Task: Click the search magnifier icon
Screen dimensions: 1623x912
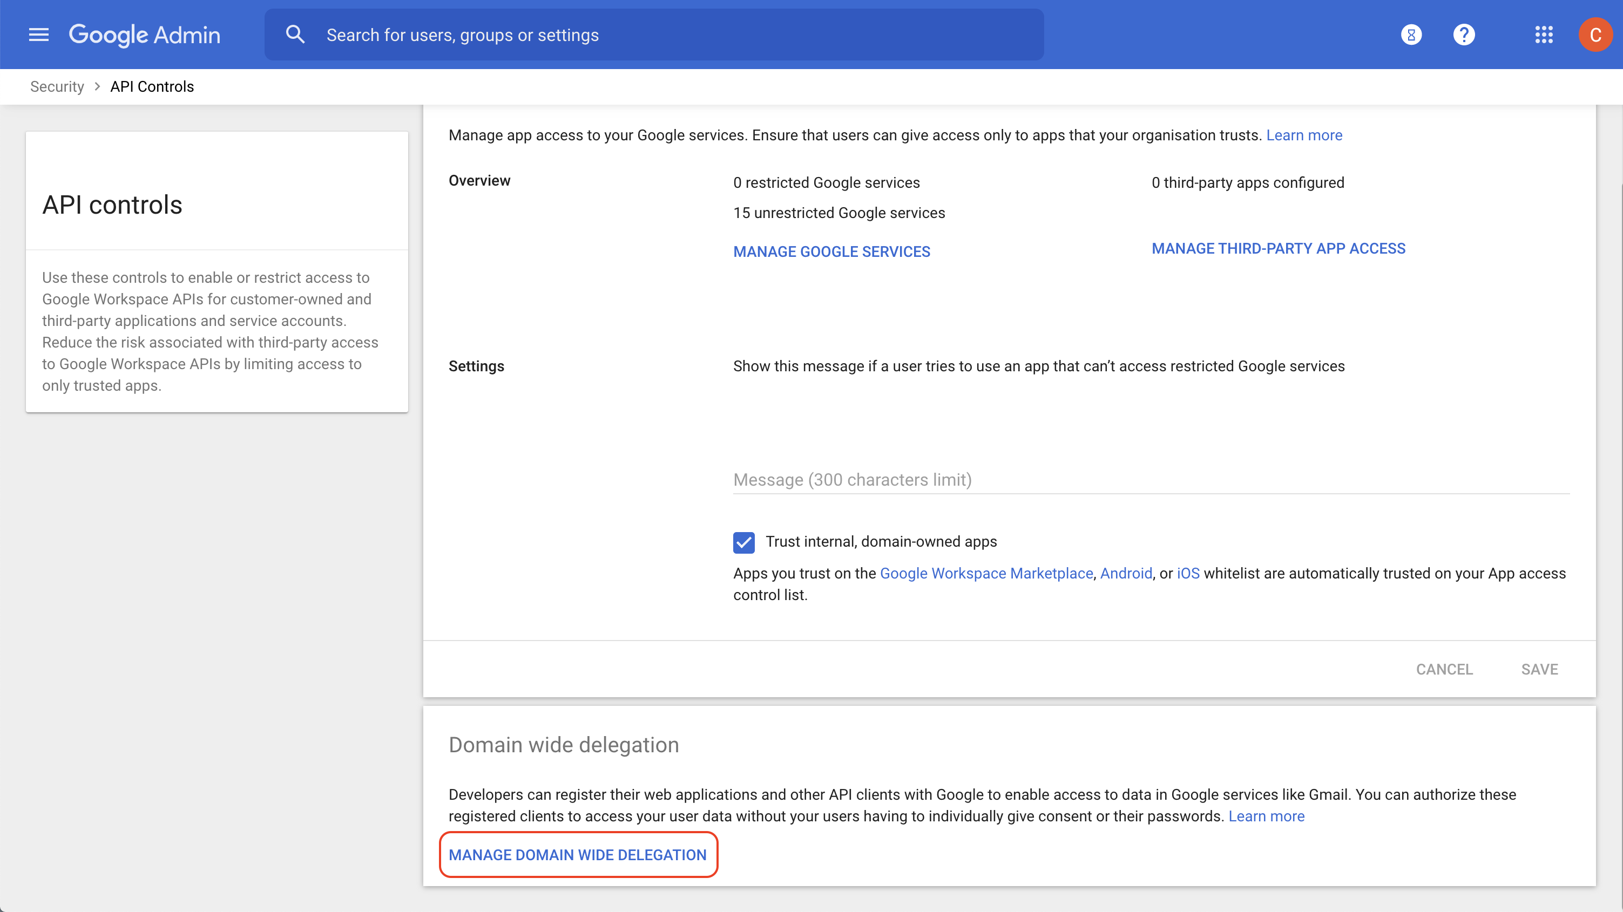Action: coord(295,35)
